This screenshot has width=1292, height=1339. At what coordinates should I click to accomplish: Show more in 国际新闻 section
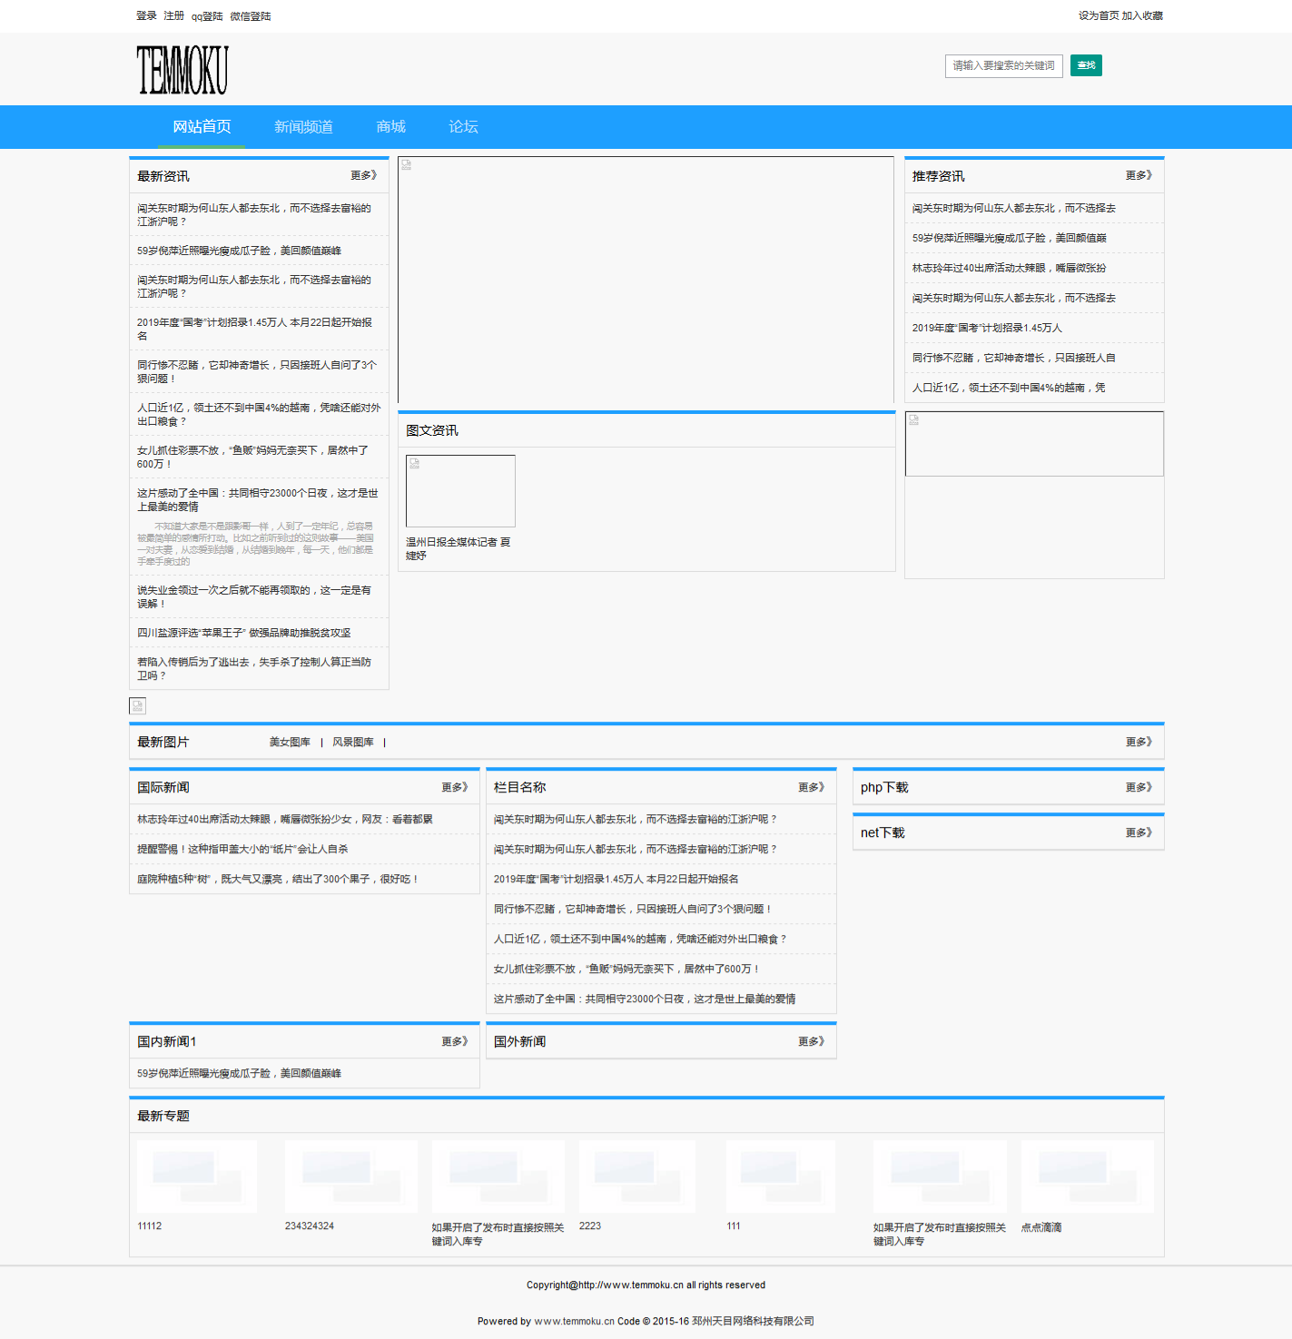coord(454,787)
